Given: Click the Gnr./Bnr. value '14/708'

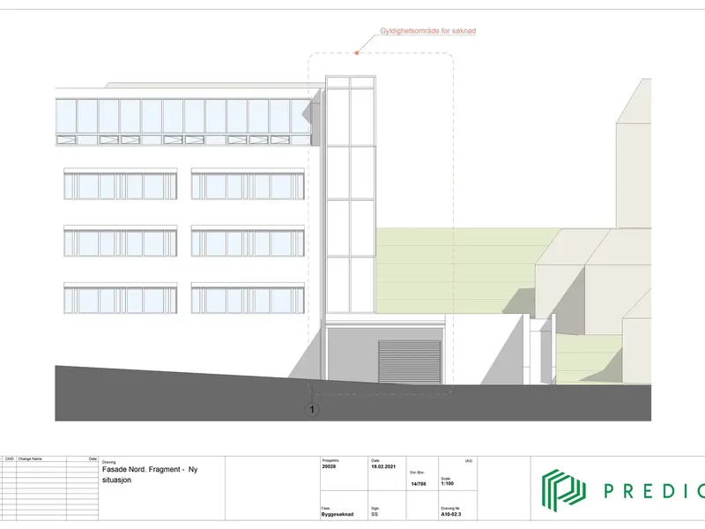Looking at the screenshot, I should pyautogui.click(x=418, y=484).
